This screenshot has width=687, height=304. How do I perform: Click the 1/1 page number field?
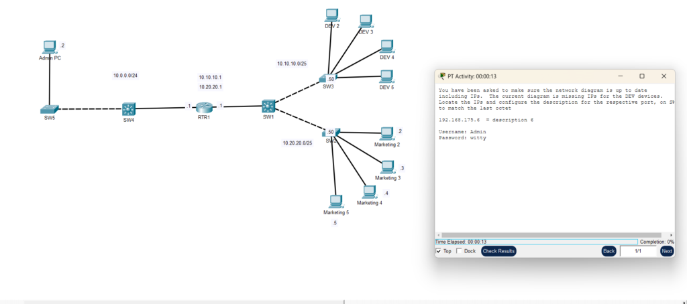(x=637, y=251)
